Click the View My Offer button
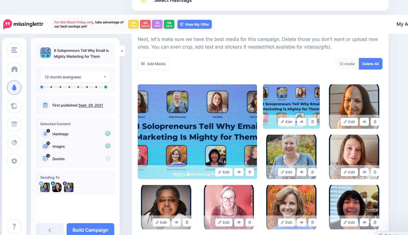Screen dimensions: 408x235 point(195,24)
